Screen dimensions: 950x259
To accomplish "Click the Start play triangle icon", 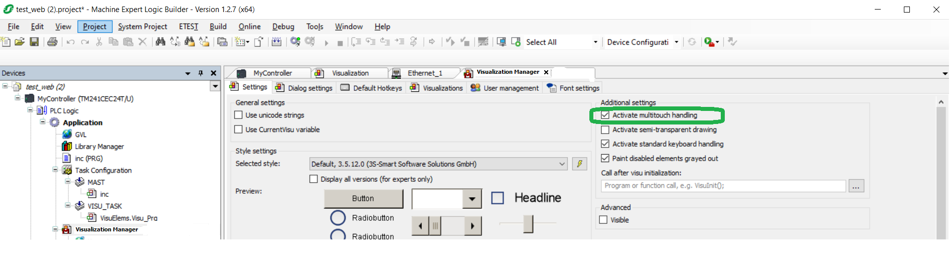I will [x=326, y=43].
